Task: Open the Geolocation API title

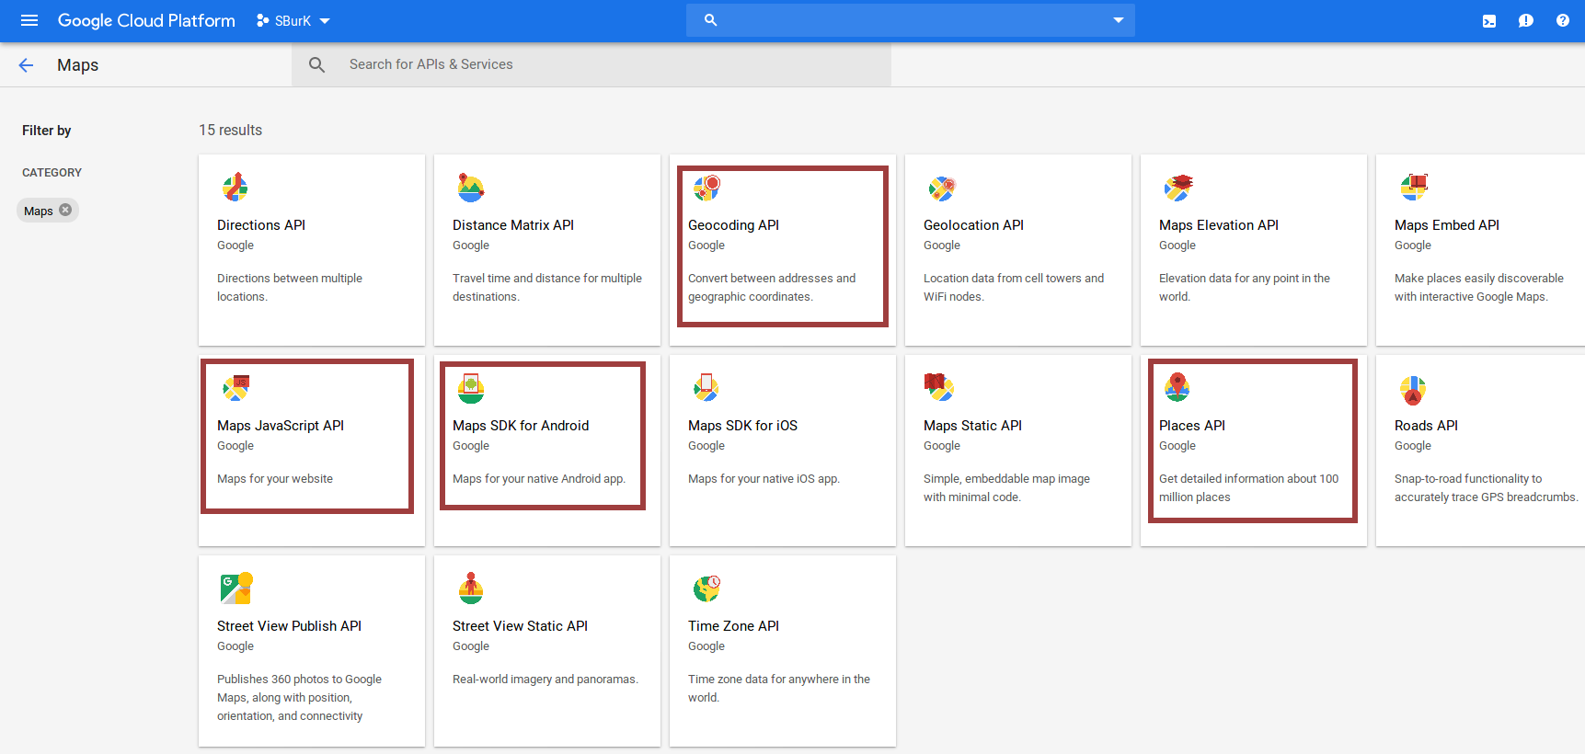Action: pos(973,225)
